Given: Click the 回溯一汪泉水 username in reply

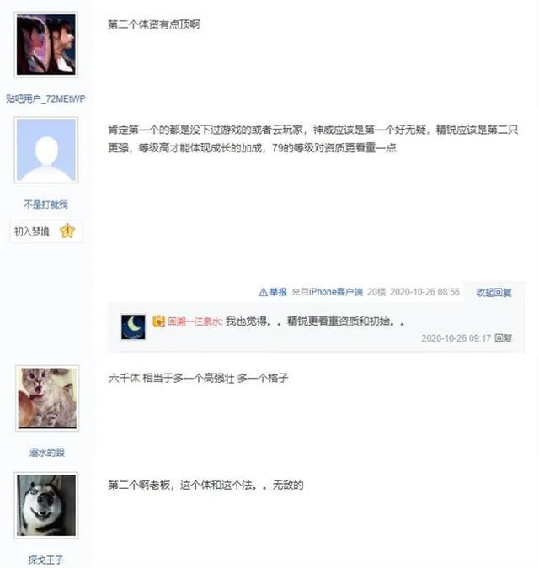Looking at the screenshot, I should [x=195, y=321].
